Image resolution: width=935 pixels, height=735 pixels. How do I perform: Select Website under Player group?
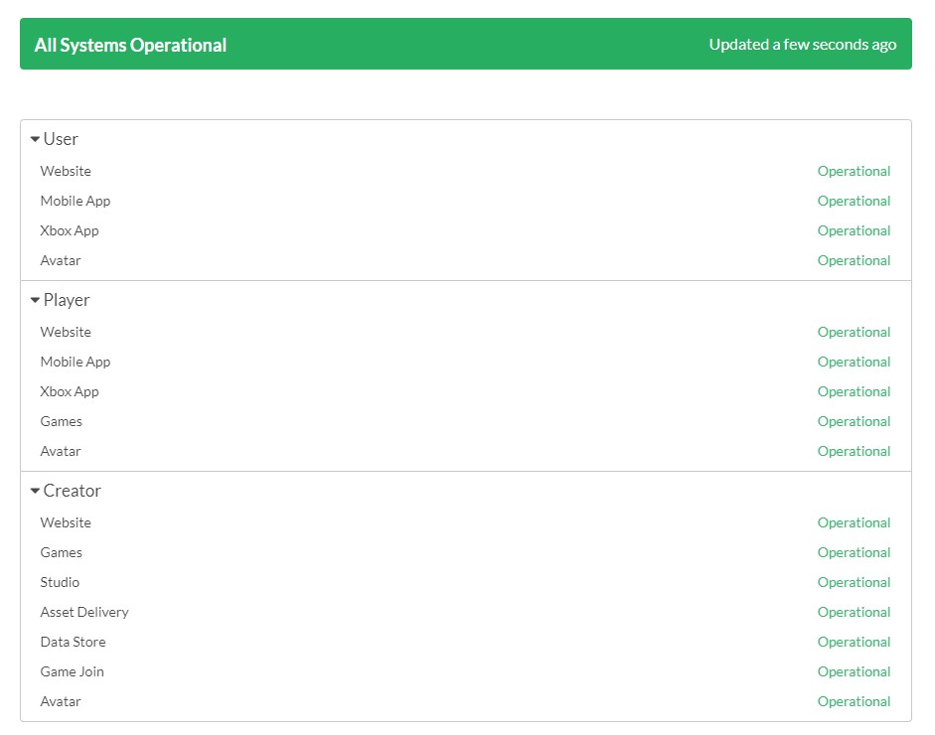pyautogui.click(x=66, y=332)
